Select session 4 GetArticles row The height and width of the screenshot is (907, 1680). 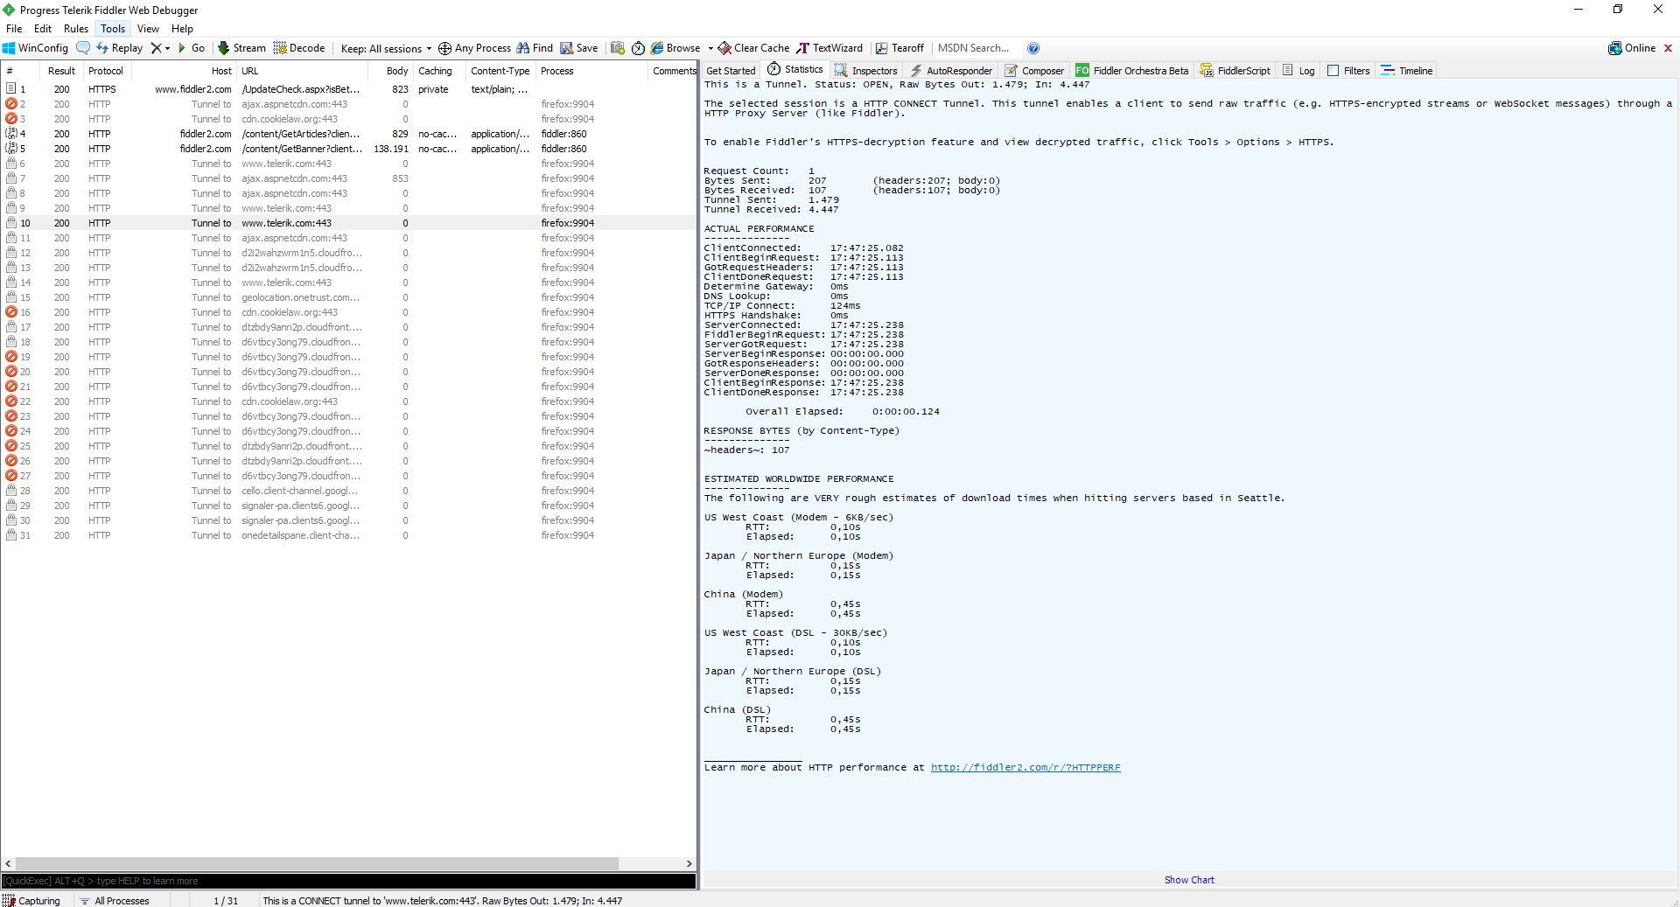click(x=348, y=134)
